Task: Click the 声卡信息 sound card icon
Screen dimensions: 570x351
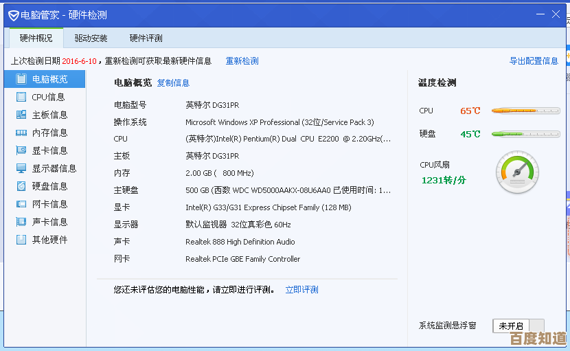Action: coord(21,222)
